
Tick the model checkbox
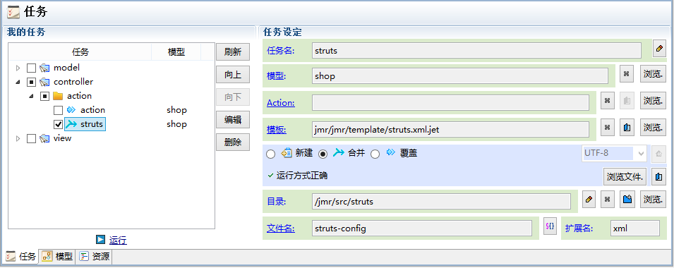pos(31,68)
